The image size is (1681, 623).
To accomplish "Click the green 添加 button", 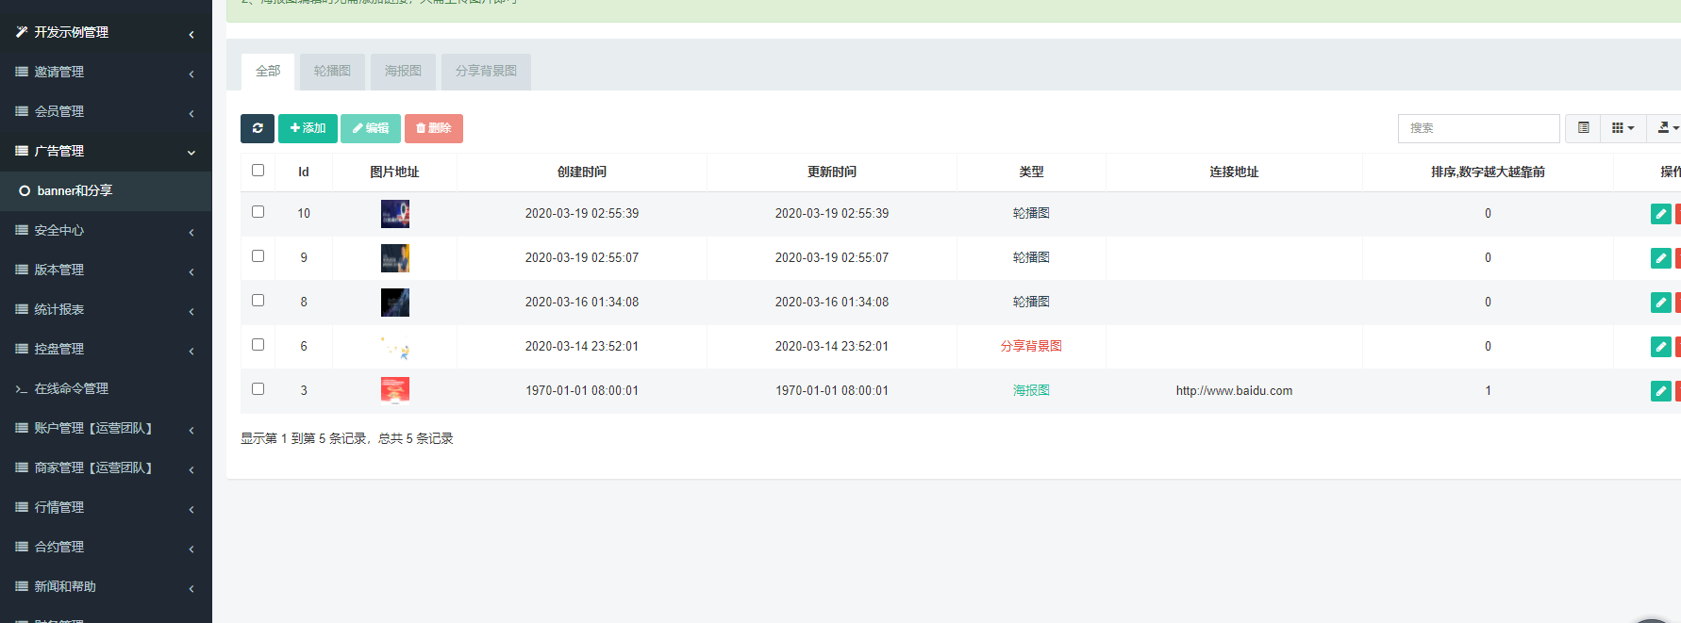I will coord(308,128).
